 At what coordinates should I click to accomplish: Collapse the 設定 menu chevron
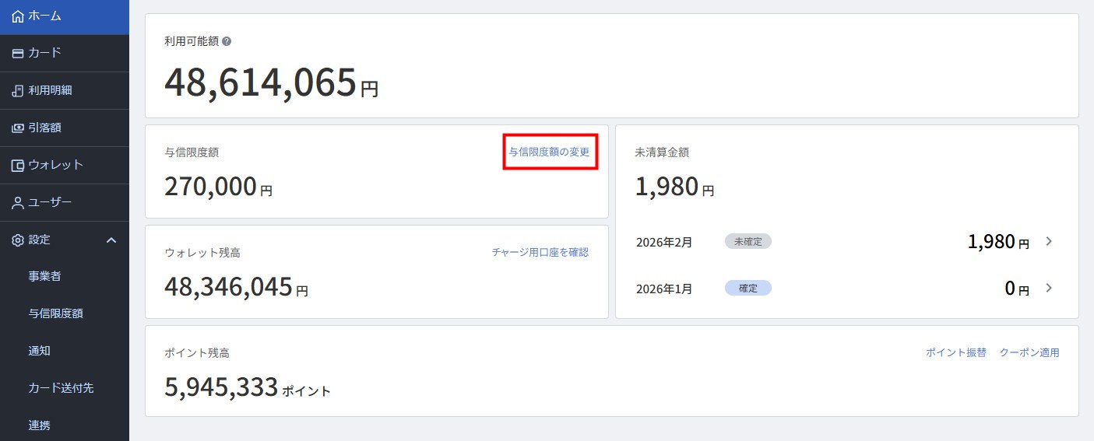click(x=111, y=240)
